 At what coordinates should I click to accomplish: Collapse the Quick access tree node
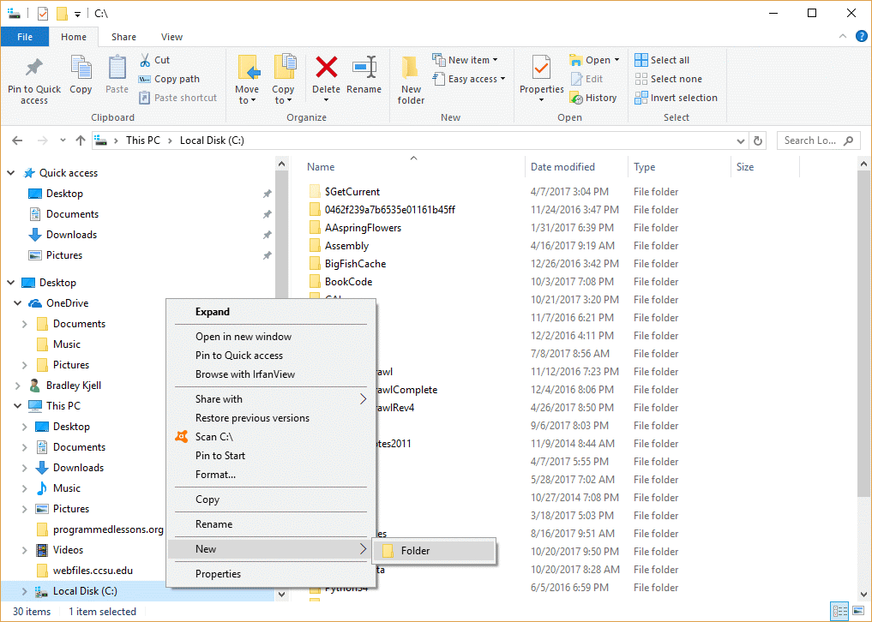click(10, 173)
